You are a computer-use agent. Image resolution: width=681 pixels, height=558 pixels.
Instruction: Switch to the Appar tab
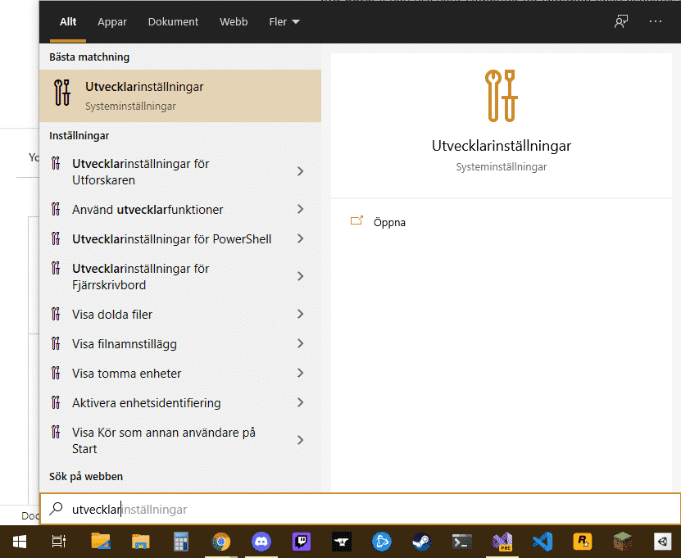[x=111, y=21]
